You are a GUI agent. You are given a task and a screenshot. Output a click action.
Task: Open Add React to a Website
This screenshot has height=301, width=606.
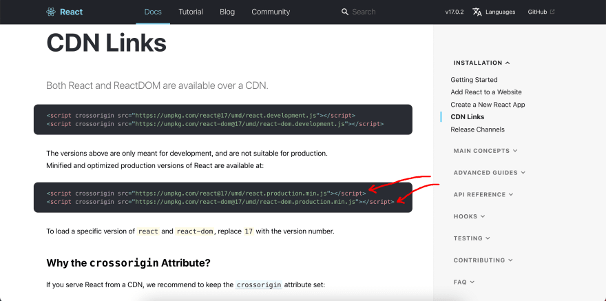(x=486, y=92)
